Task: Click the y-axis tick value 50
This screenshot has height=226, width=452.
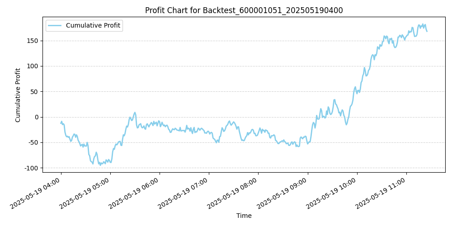Action: [x=35, y=92]
